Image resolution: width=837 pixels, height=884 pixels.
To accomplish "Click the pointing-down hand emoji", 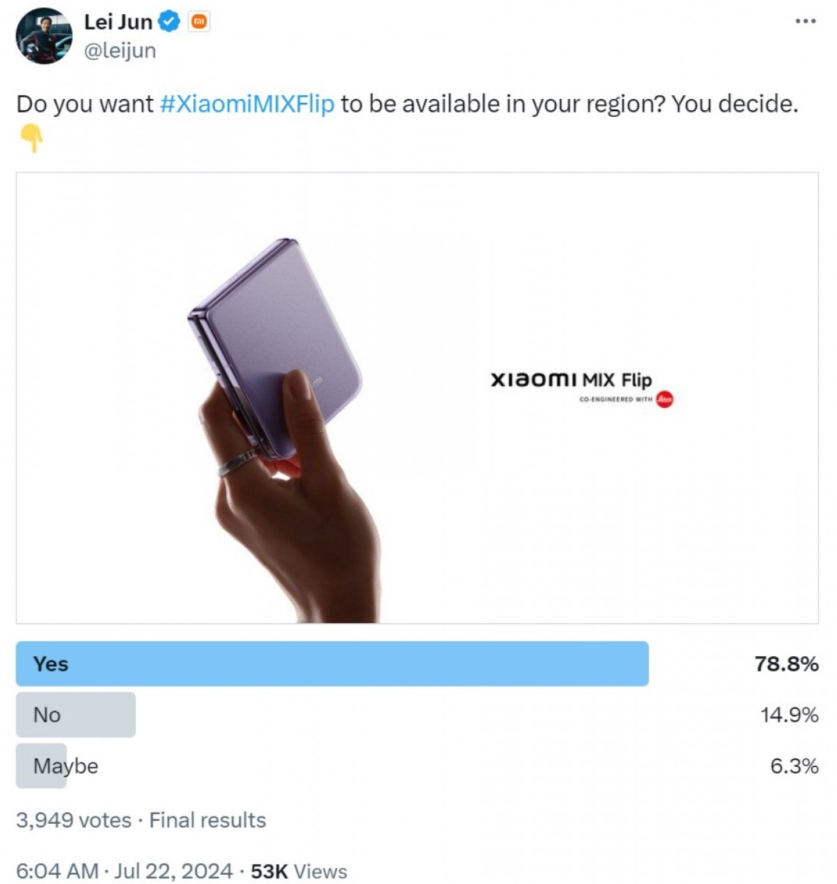I will coord(31,138).
